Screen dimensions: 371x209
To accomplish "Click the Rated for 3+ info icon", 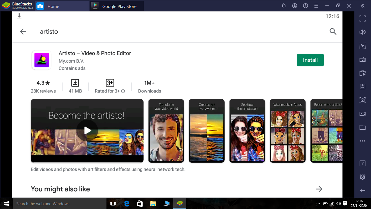I will pos(123,91).
